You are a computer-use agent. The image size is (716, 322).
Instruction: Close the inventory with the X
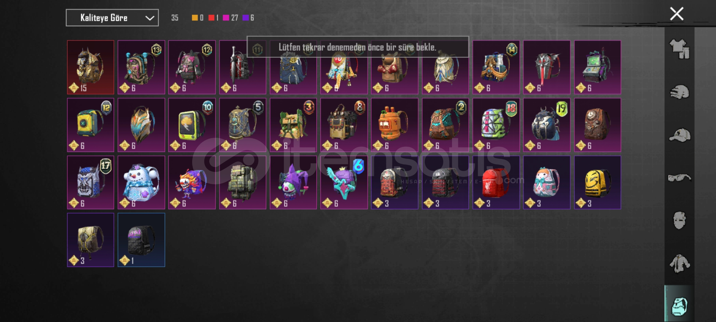(x=677, y=14)
